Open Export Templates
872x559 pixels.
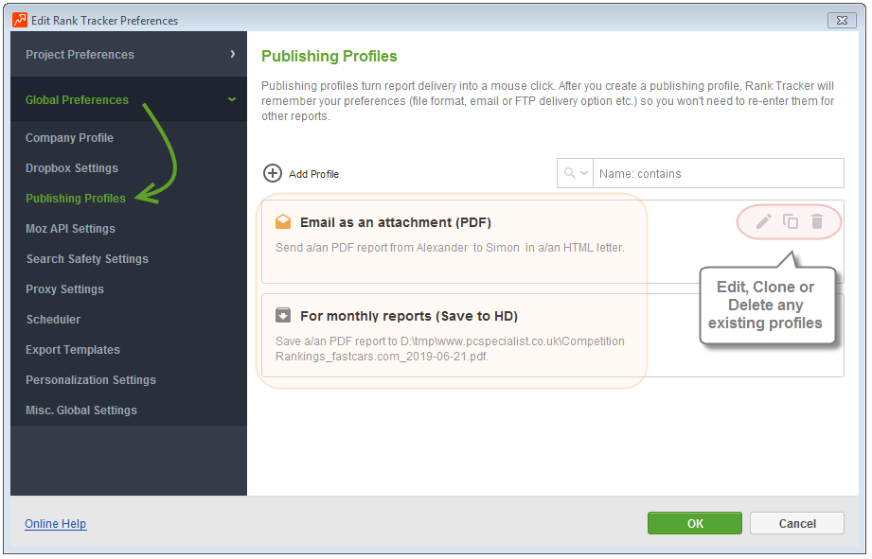(73, 350)
